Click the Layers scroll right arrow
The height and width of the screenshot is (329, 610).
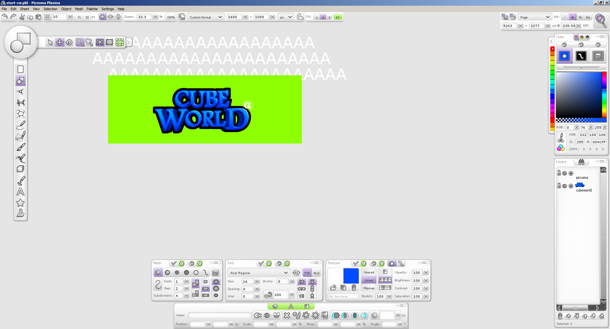point(597,308)
